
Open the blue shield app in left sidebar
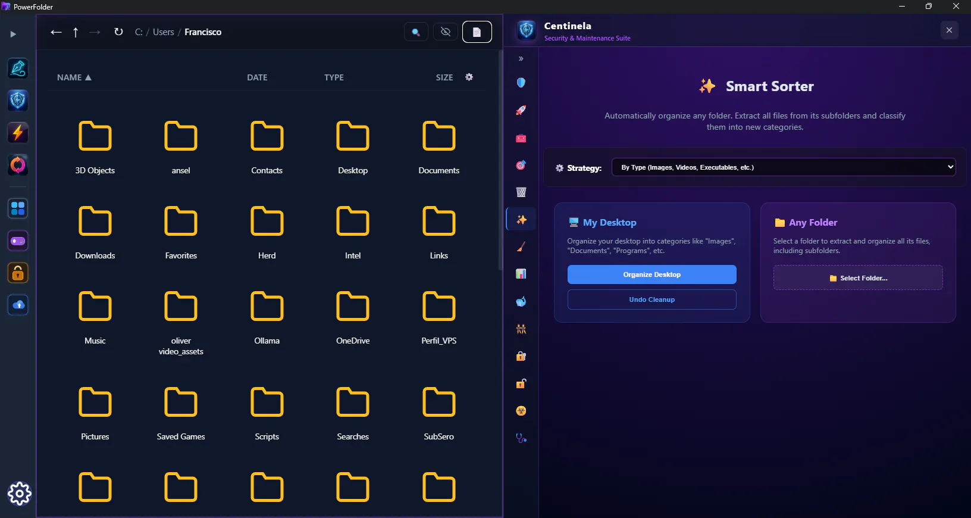(x=18, y=101)
